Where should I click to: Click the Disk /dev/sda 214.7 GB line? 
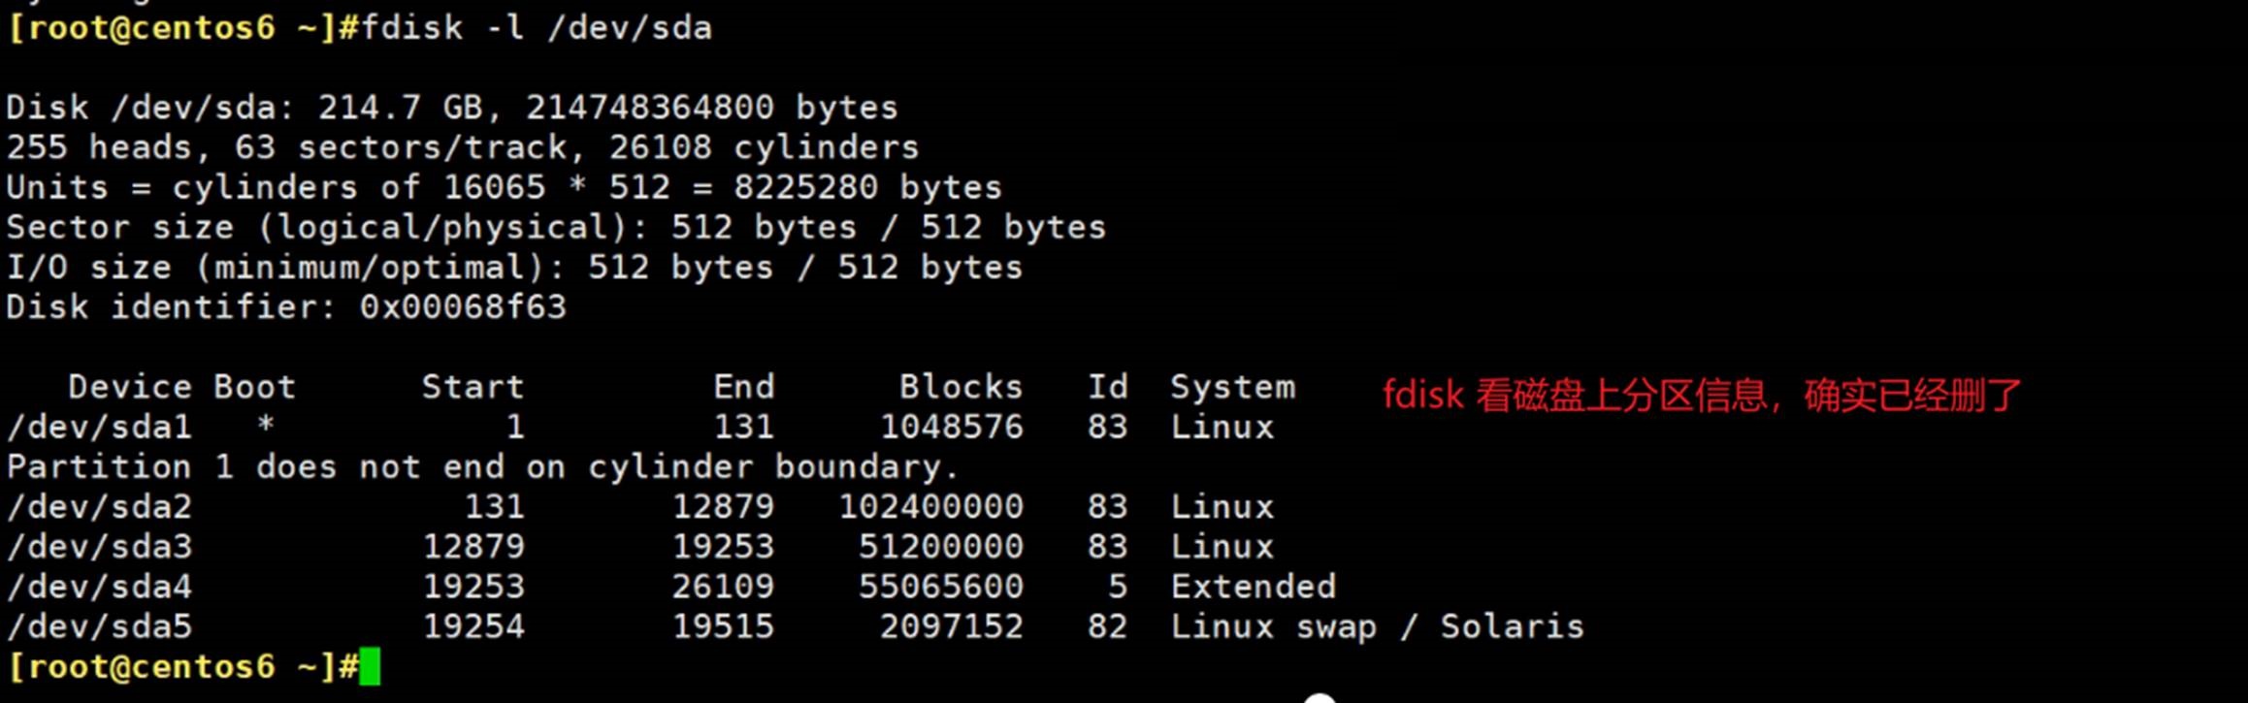[x=451, y=108]
